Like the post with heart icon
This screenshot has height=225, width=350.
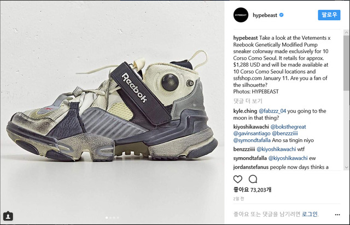tap(238, 179)
